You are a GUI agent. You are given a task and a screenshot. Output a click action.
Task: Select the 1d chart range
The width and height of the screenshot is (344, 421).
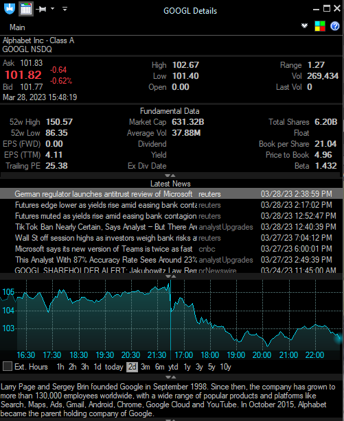[97, 367]
